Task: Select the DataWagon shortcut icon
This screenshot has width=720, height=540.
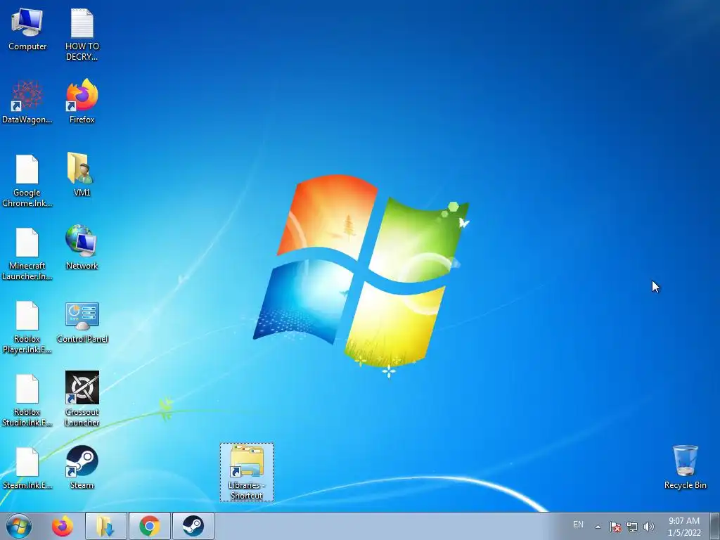Action: tap(27, 102)
